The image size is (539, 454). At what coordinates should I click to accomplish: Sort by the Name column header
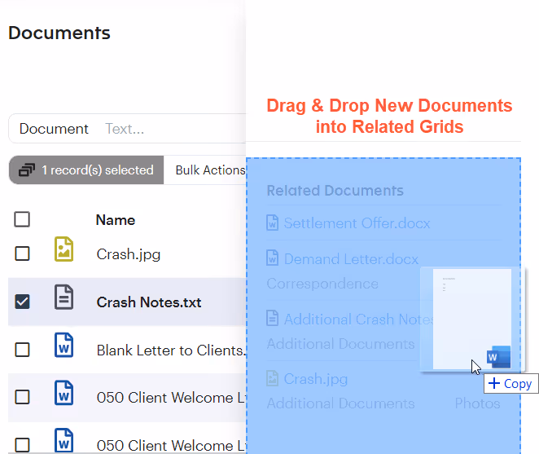coord(116,220)
